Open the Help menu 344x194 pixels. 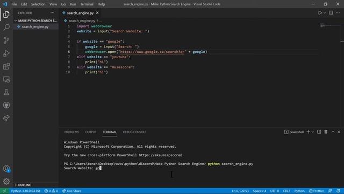click(x=101, y=4)
